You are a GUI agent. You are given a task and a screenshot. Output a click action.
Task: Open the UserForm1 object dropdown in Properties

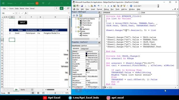(x=99, y=46)
